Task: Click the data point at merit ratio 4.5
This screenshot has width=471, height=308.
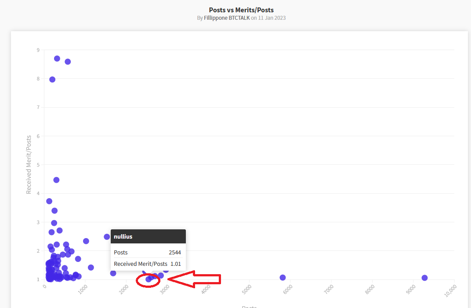Action: [56, 180]
